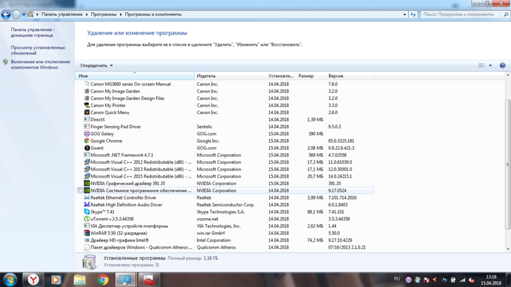Screen dimensions: 511x287
Task: Select VIA Диспетчер устройств платформы row
Action: click(225, 226)
